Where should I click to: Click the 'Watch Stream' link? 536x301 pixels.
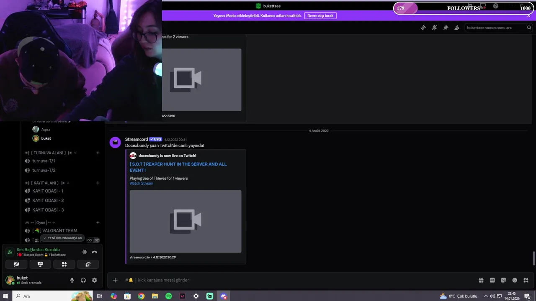pyautogui.click(x=141, y=184)
